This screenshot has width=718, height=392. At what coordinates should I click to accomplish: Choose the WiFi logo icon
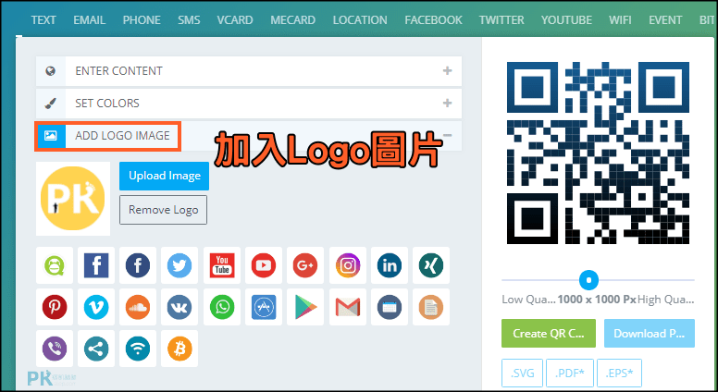click(138, 349)
